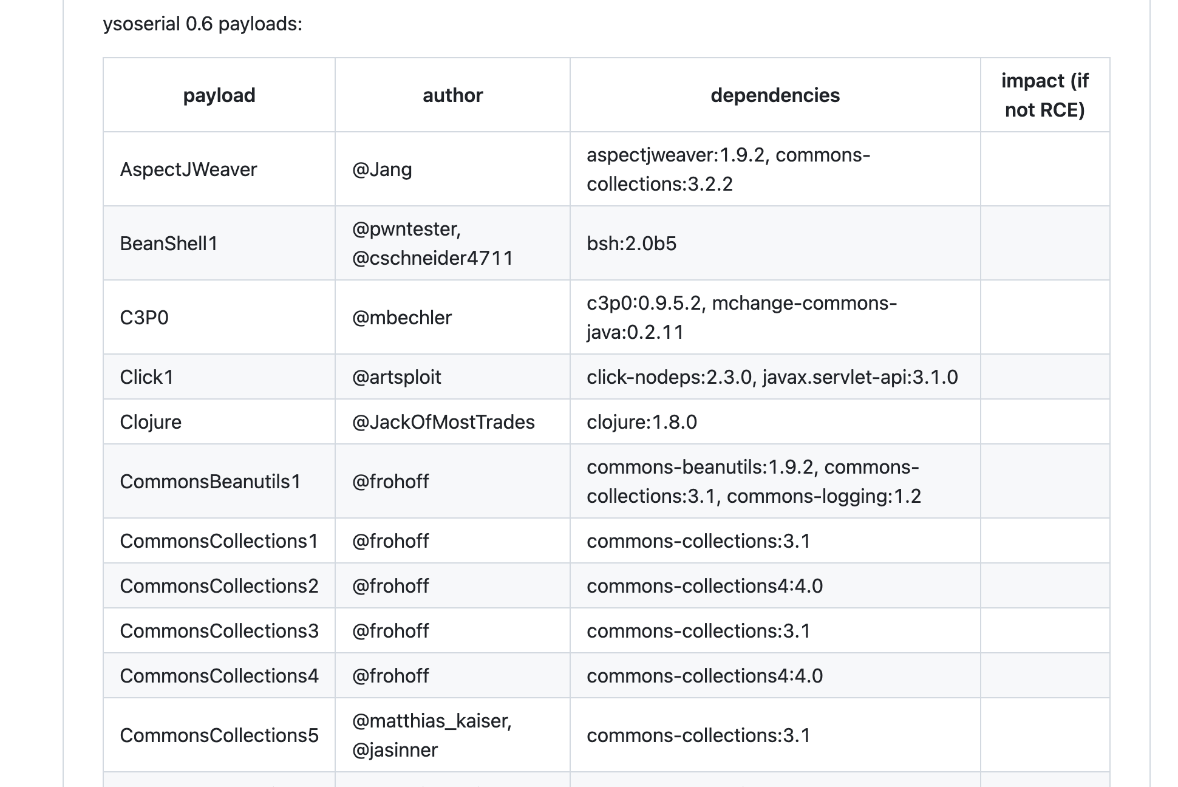The width and height of the screenshot is (1178, 787).
Task: Click the @artsploit author mention
Action: [396, 377]
